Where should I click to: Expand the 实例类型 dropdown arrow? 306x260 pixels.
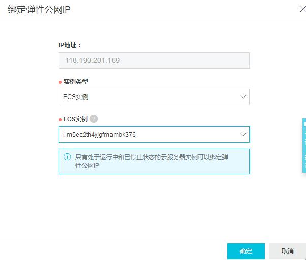[x=242, y=96]
